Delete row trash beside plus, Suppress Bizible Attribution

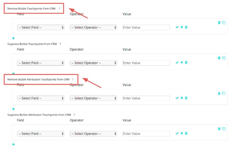coord(186,133)
